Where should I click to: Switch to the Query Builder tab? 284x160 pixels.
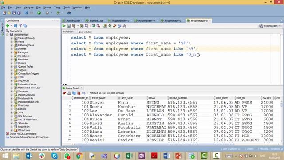(x=85, y=32)
